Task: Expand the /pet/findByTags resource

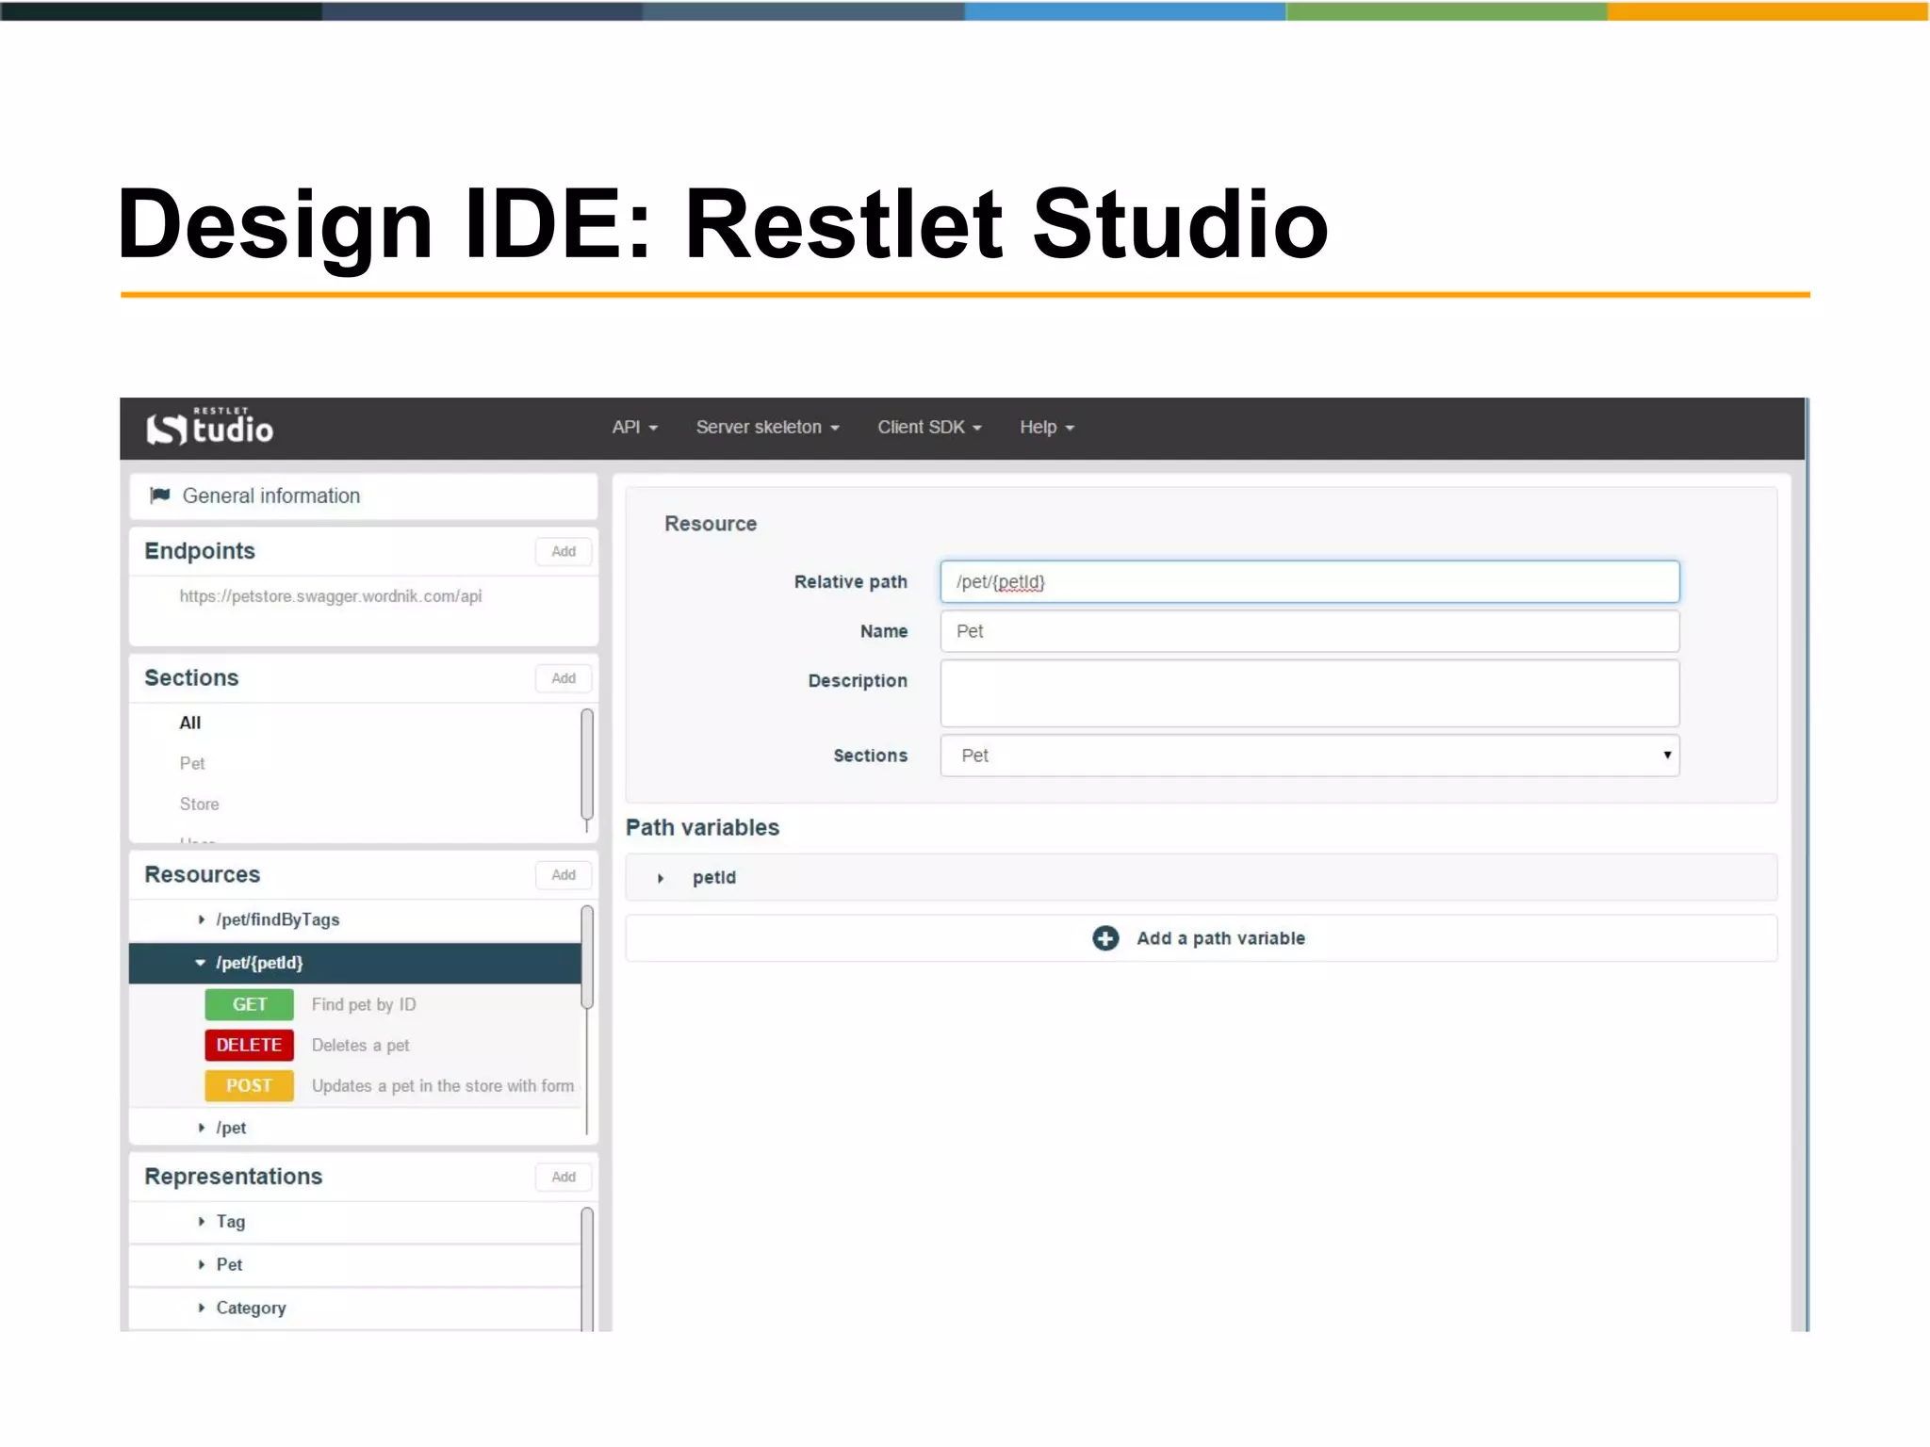Action: pos(201,919)
